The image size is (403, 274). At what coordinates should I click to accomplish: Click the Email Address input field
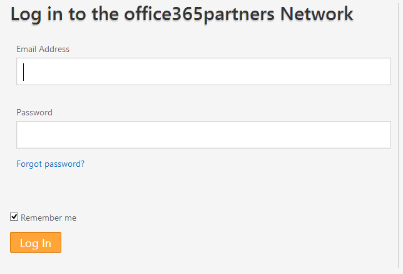pyautogui.click(x=203, y=71)
